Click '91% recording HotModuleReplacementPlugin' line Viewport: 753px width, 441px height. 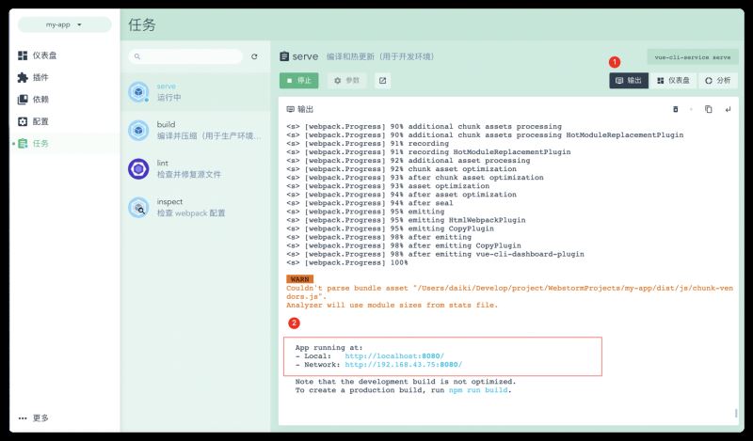coord(428,152)
